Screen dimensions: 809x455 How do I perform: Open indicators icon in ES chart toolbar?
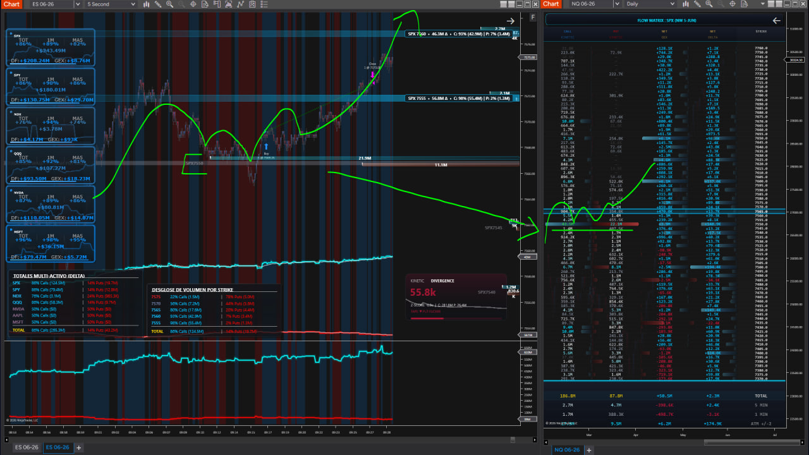[x=228, y=4]
